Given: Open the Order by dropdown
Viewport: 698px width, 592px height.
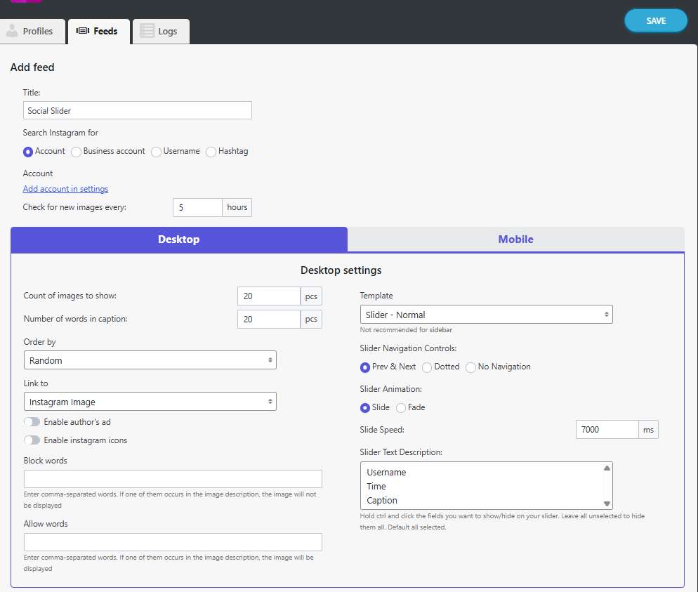Looking at the screenshot, I should [x=150, y=359].
